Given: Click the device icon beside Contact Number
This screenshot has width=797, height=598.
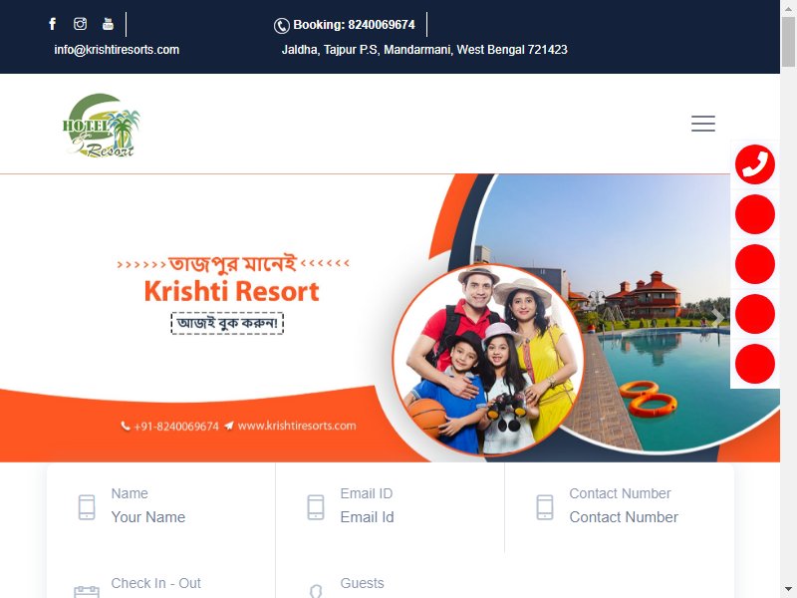Looking at the screenshot, I should [x=545, y=507].
